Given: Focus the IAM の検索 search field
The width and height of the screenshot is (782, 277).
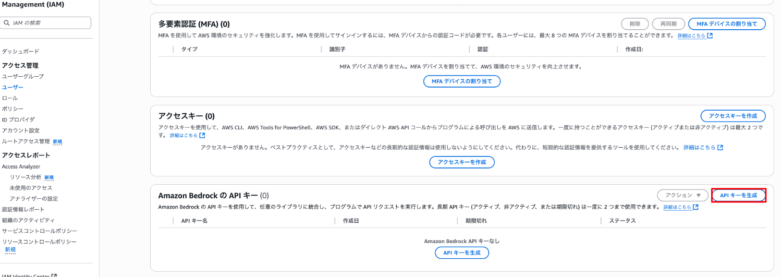Looking at the screenshot, I should (46, 23).
